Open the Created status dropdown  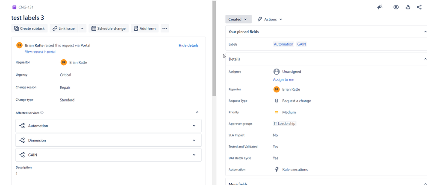[x=238, y=19]
